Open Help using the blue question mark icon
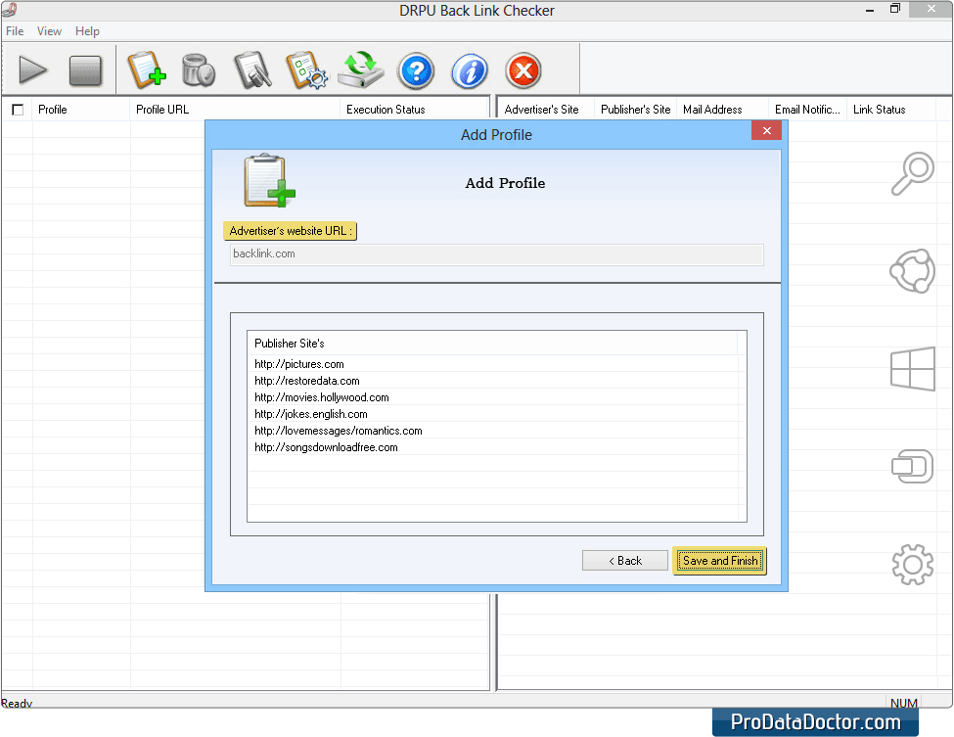The image size is (954, 737). click(x=416, y=70)
